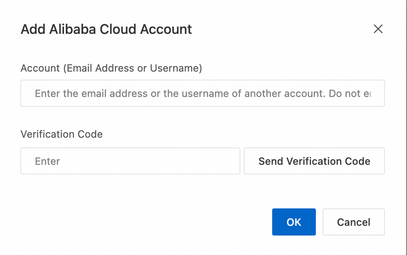This screenshot has width=407, height=255.
Task: Request a verification code to be sent
Action: pyautogui.click(x=314, y=161)
